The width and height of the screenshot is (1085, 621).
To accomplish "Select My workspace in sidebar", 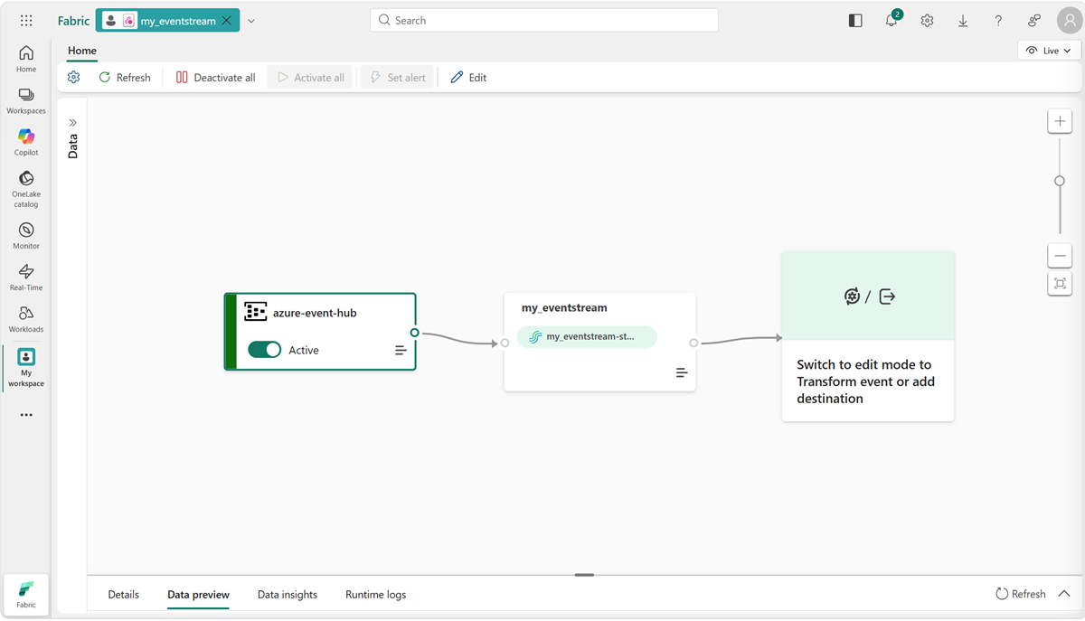I will [26, 368].
